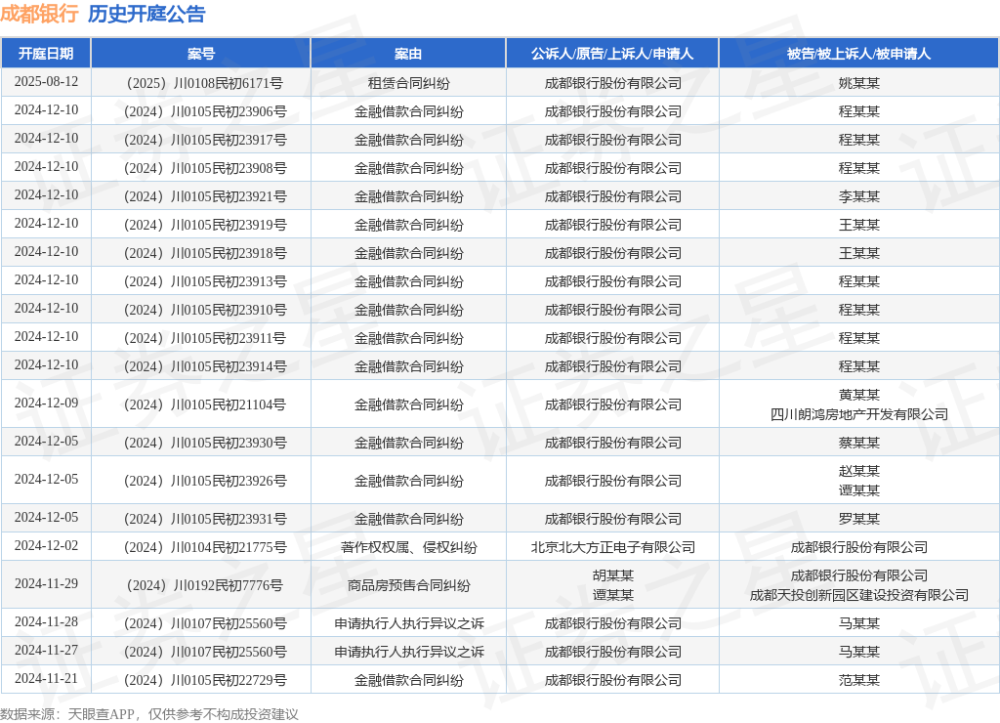Select defendant 成都天投创新园区建设投资有限公司
Viewport: 1000px width, 723px height.
859,595
